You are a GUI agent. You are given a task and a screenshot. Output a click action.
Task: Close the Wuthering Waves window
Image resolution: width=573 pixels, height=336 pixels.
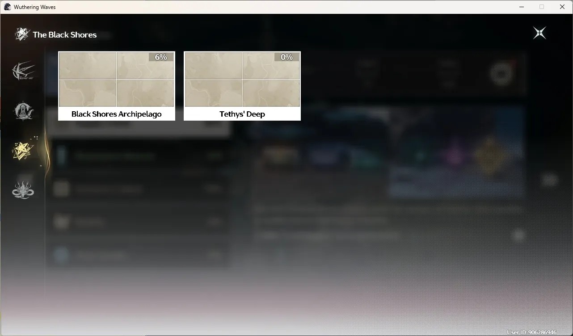click(x=562, y=7)
